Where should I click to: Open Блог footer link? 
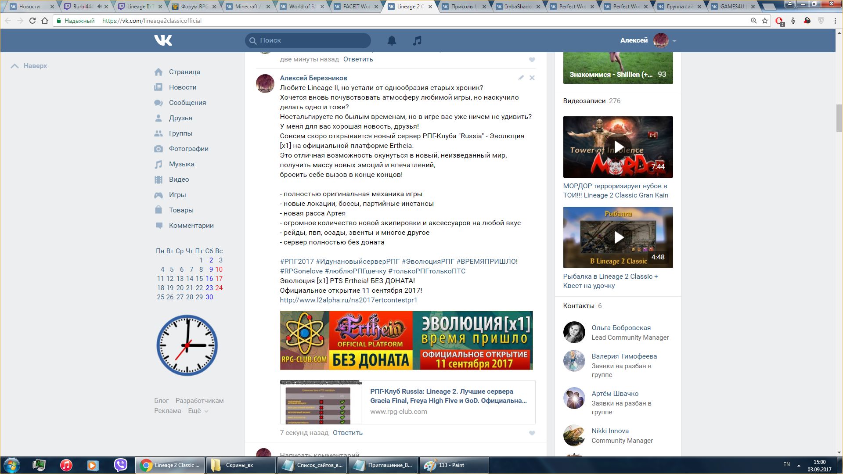click(x=161, y=401)
